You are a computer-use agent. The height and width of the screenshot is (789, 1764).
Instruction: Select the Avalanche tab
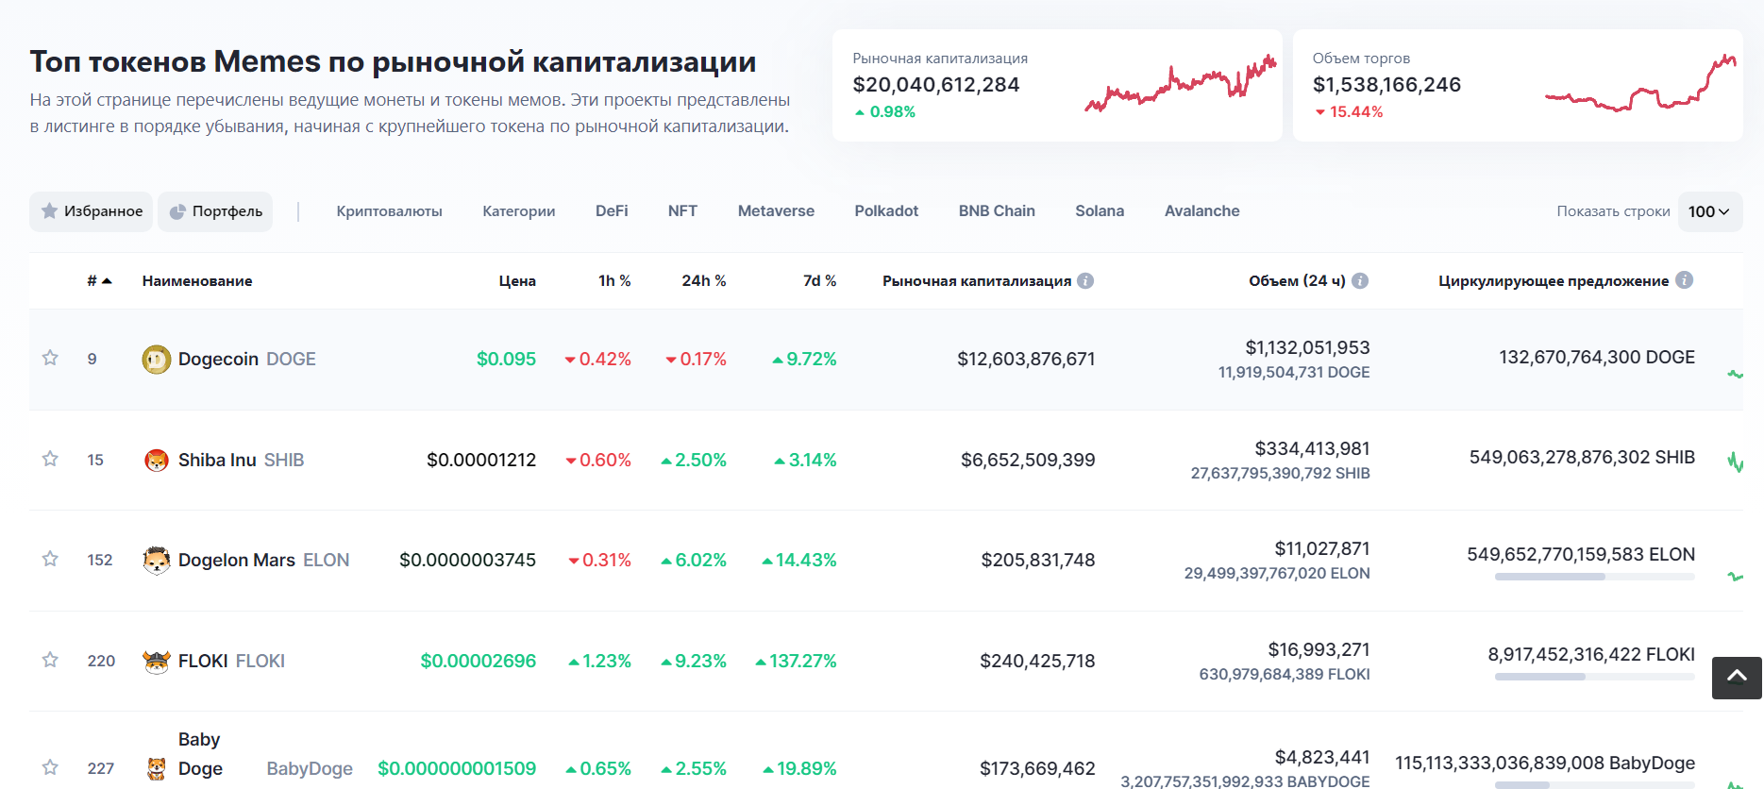coord(1201,211)
